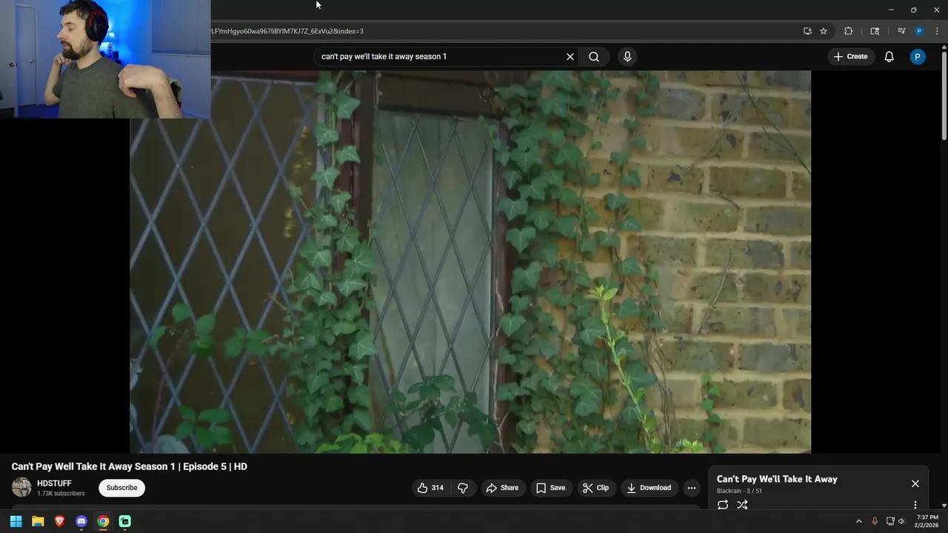Subscribe to the HDSTUFF channel

(122, 488)
